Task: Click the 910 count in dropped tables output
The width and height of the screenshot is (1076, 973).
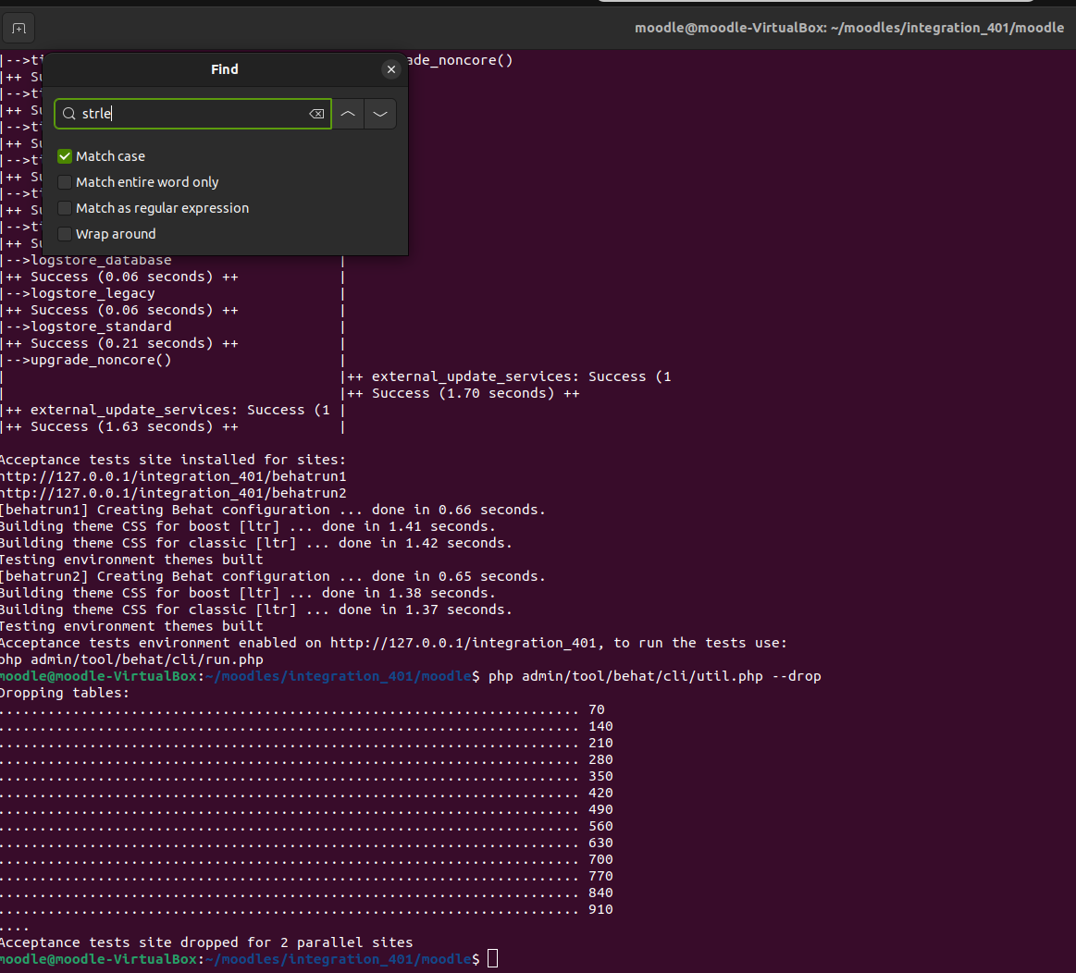Action: 600,910
